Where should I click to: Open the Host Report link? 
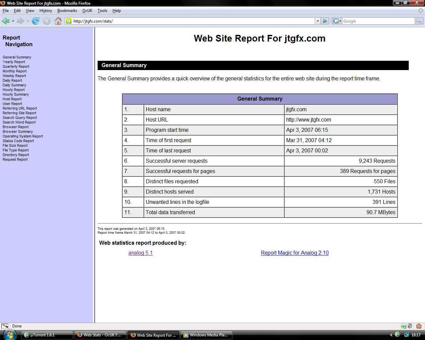tap(12, 99)
